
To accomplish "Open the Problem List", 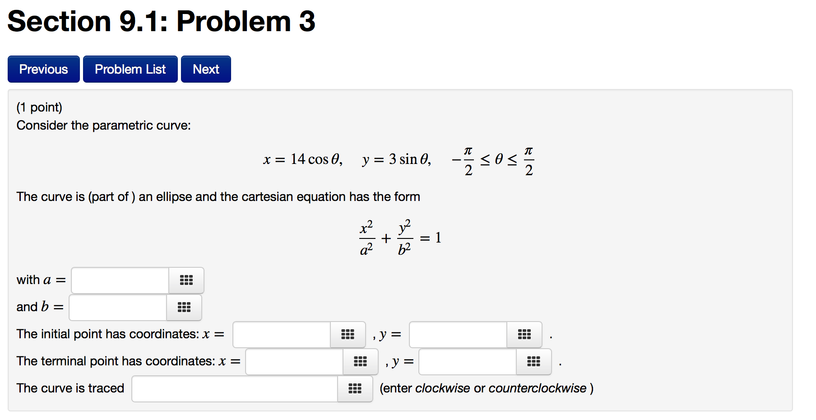I will point(130,69).
